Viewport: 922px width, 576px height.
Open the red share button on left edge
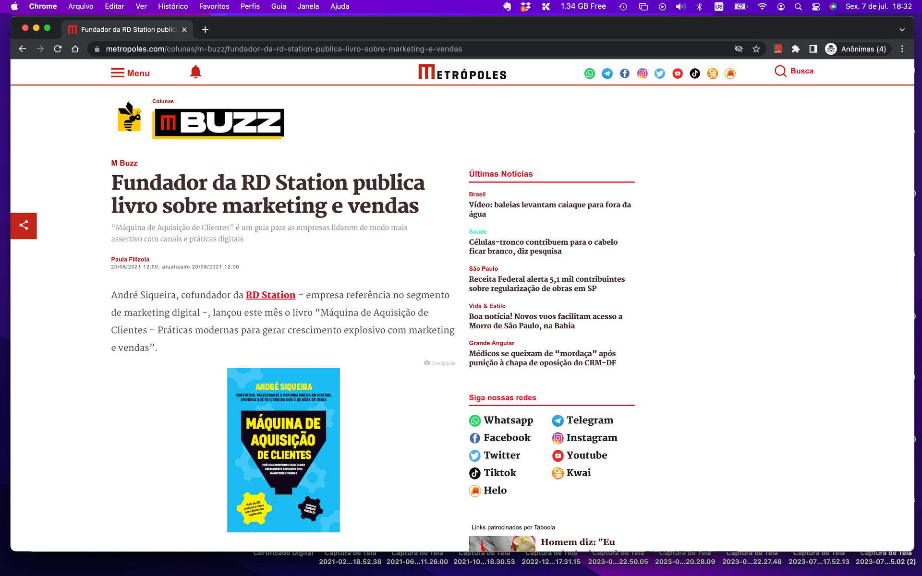point(24,226)
